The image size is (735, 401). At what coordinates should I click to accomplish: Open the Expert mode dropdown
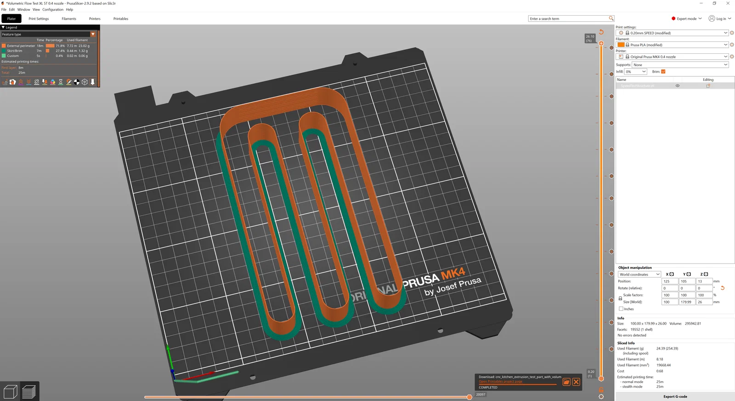[687, 19]
